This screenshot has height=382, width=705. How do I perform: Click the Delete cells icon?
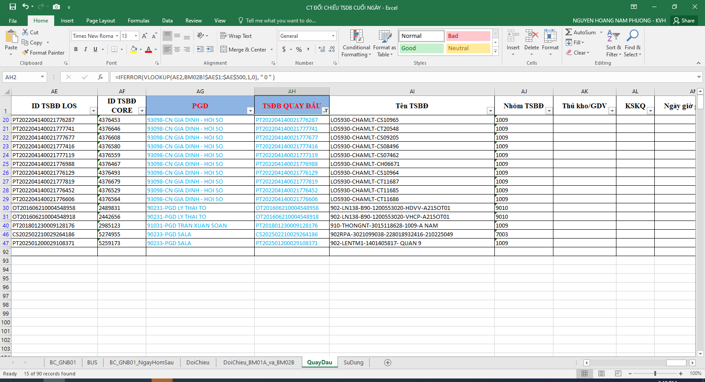pyautogui.click(x=531, y=37)
